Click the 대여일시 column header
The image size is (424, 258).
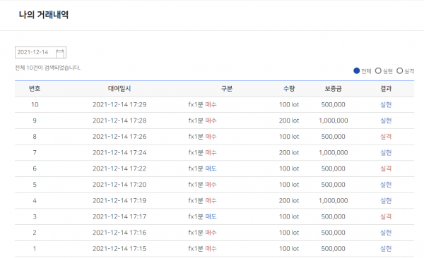point(119,89)
